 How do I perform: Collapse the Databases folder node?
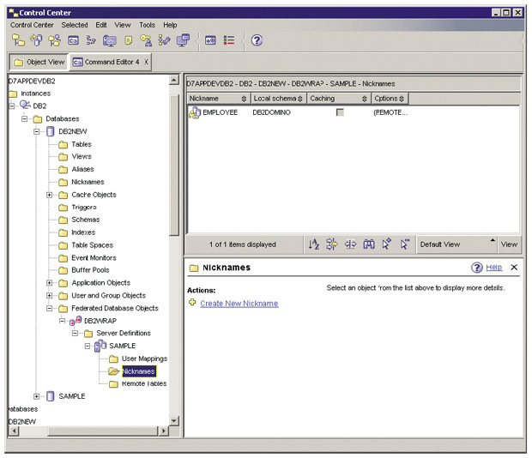click(x=24, y=118)
